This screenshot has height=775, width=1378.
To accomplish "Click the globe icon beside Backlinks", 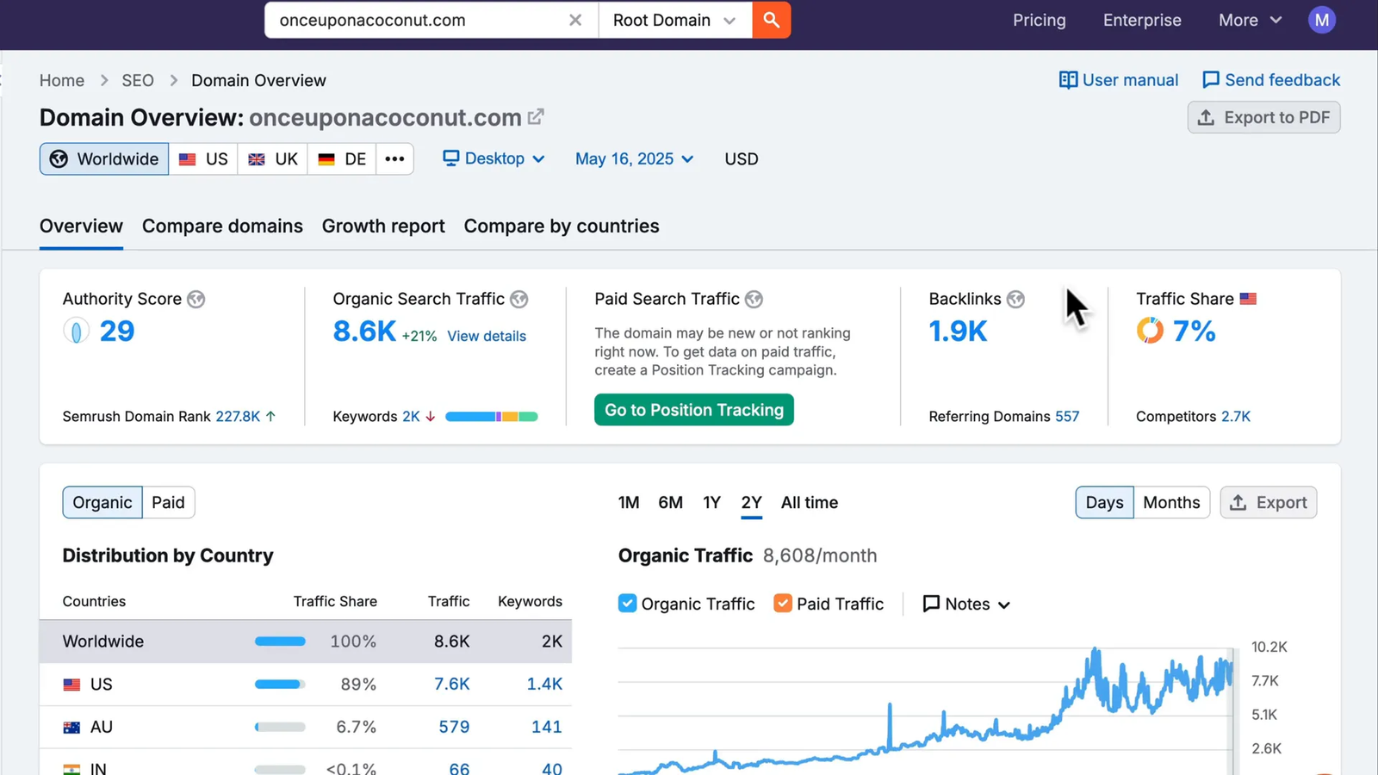I will click(1015, 299).
